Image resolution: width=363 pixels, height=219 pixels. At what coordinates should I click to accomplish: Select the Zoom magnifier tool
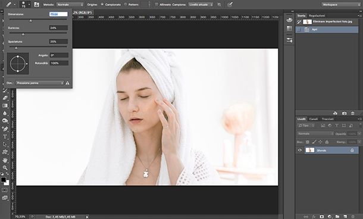[x=5, y=168]
